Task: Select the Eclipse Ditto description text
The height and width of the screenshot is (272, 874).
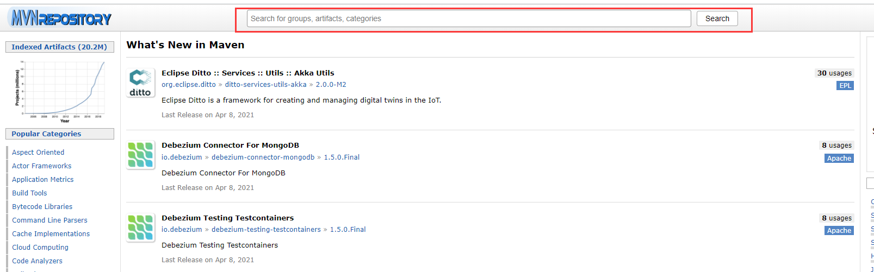Action: point(301,100)
